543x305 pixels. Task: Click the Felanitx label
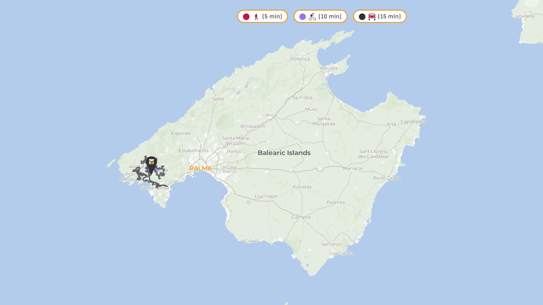coord(336,202)
